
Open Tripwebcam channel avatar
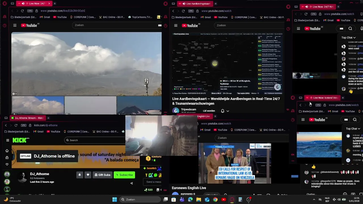pos(176,110)
